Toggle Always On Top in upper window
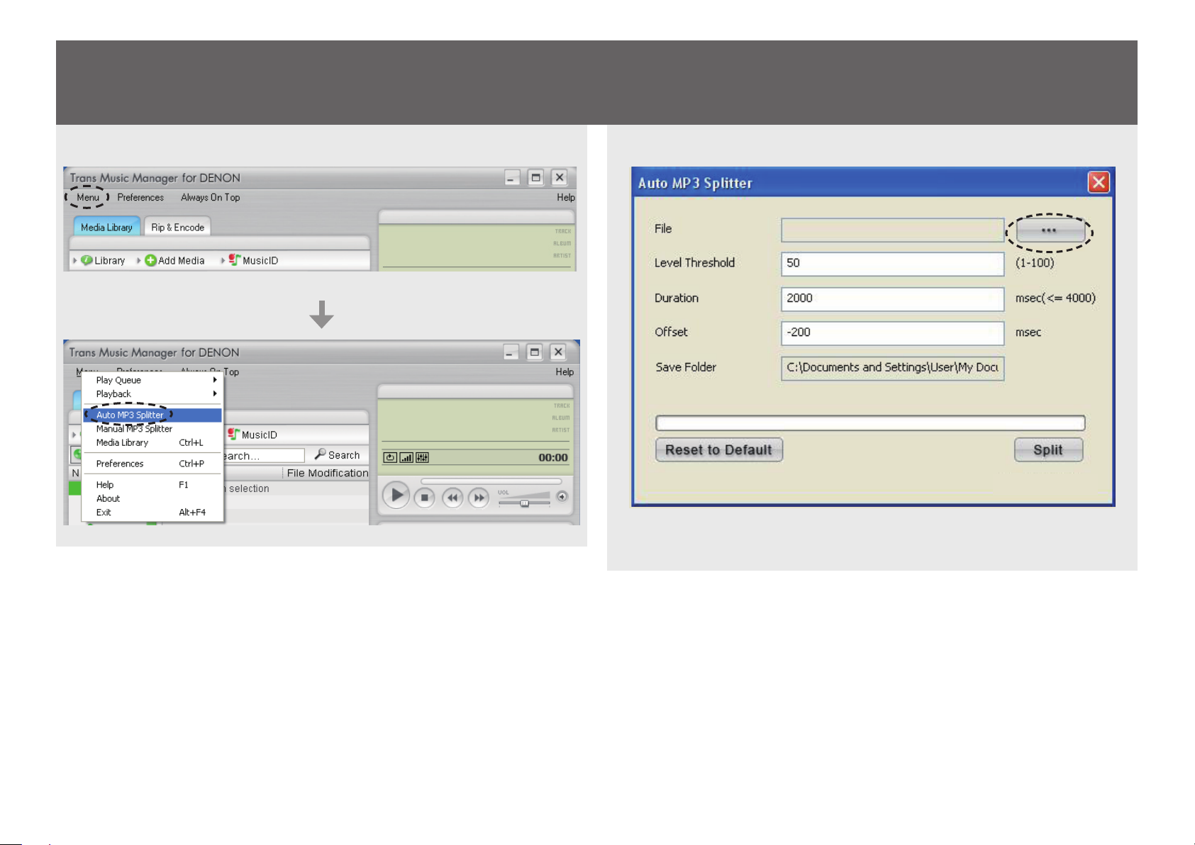This screenshot has height=845, width=1195. [210, 198]
